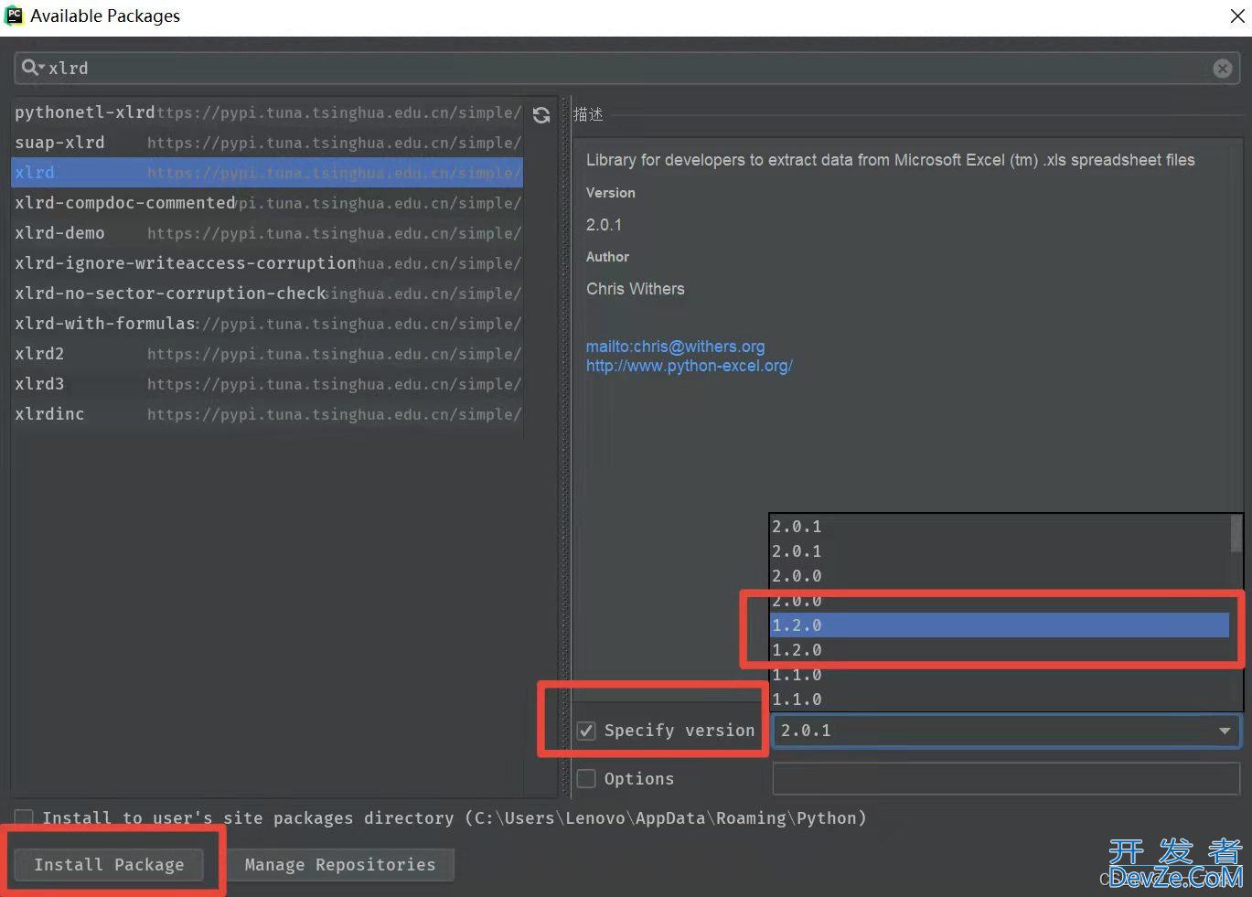The height and width of the screenshot is (897, 1252).
Task: Enable the Options checkbox
Action: click(587, 779)
